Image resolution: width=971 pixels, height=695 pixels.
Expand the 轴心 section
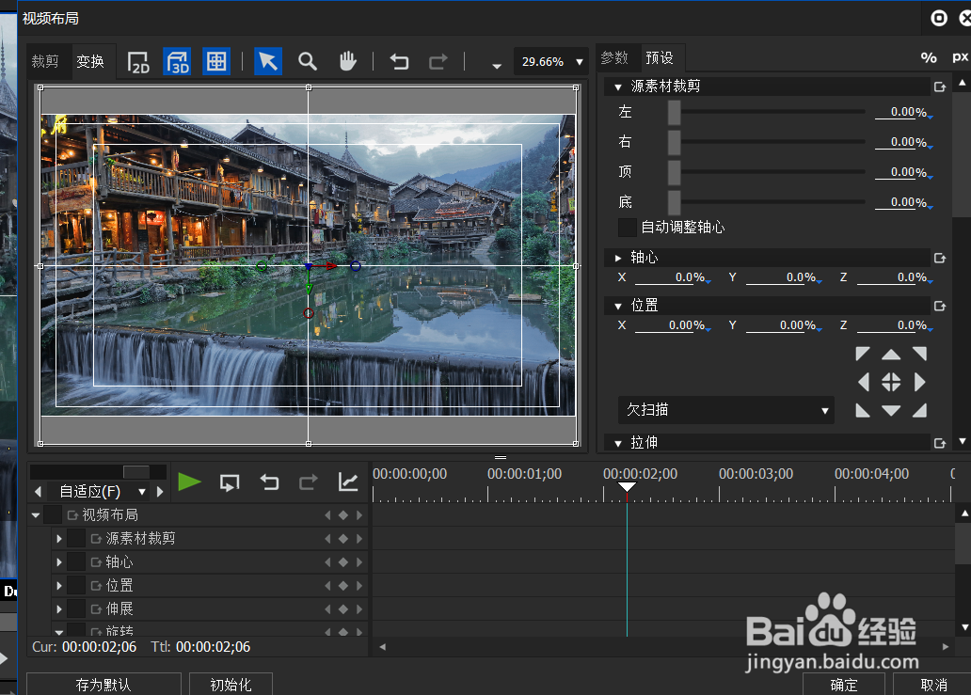tap(618, 258)
